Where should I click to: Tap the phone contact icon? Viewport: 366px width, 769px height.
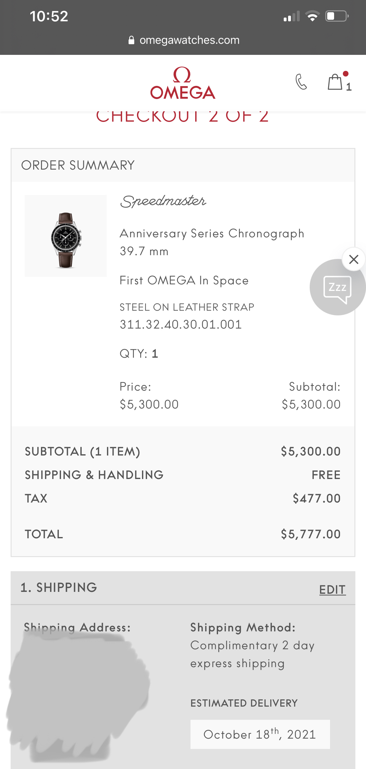click(x=301, y=82)
